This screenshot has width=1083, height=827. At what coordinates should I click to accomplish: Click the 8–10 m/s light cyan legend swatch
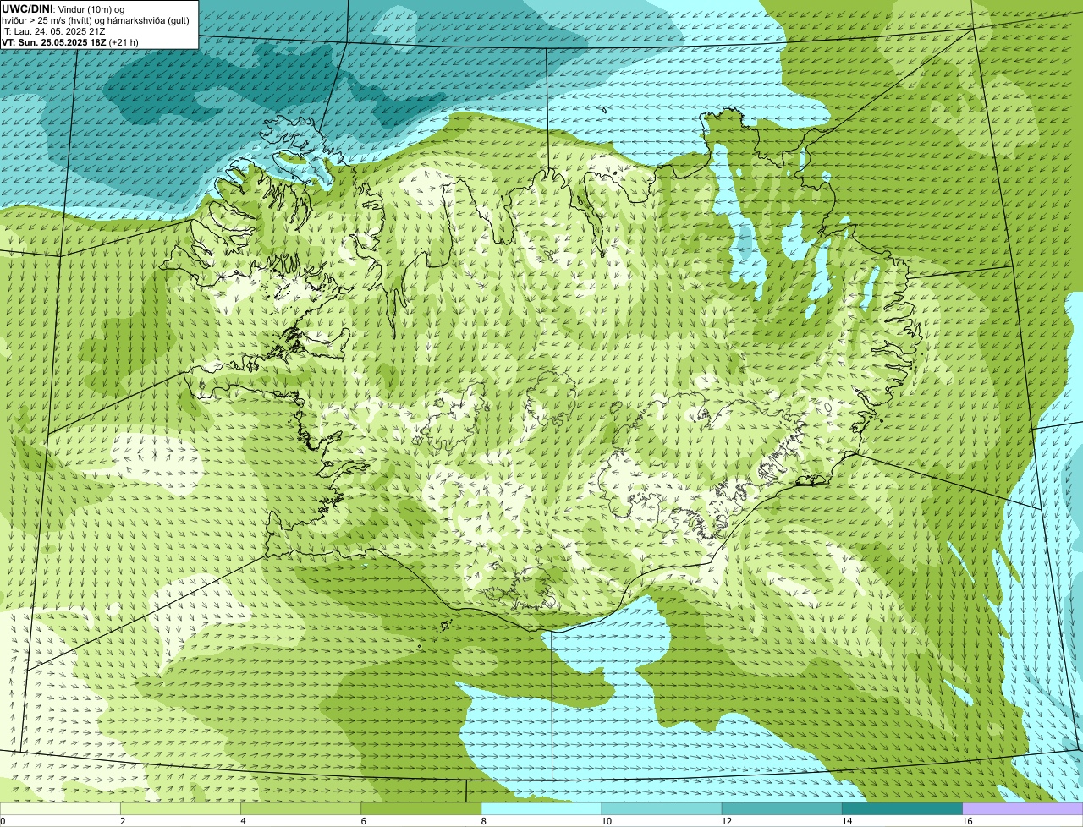(x=541, y=808)
